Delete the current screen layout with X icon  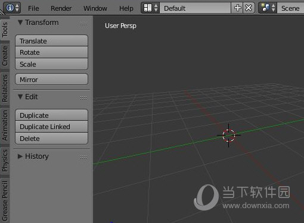click(249, 8)
